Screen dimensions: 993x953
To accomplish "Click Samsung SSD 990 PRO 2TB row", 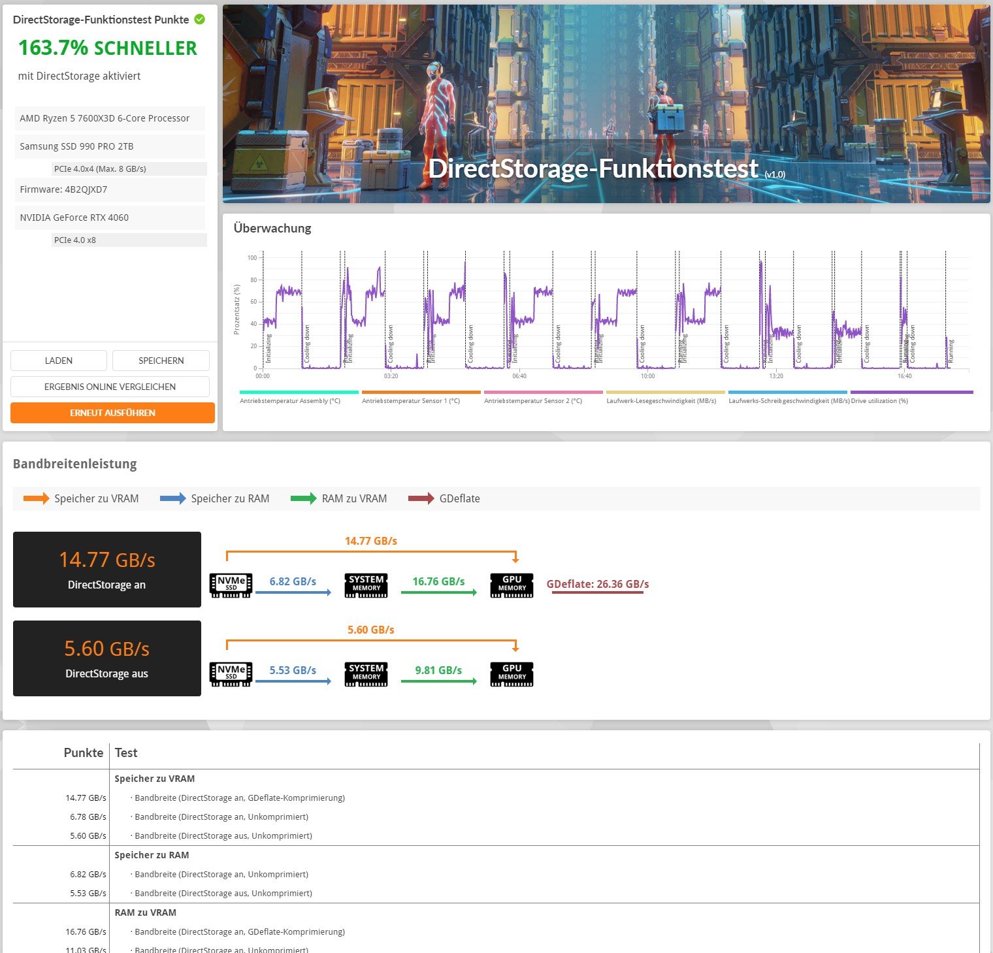I will [110, 146].
